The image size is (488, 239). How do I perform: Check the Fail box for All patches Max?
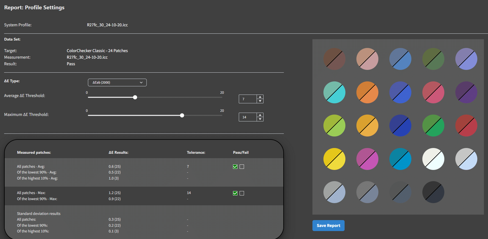tap(242, 193)
